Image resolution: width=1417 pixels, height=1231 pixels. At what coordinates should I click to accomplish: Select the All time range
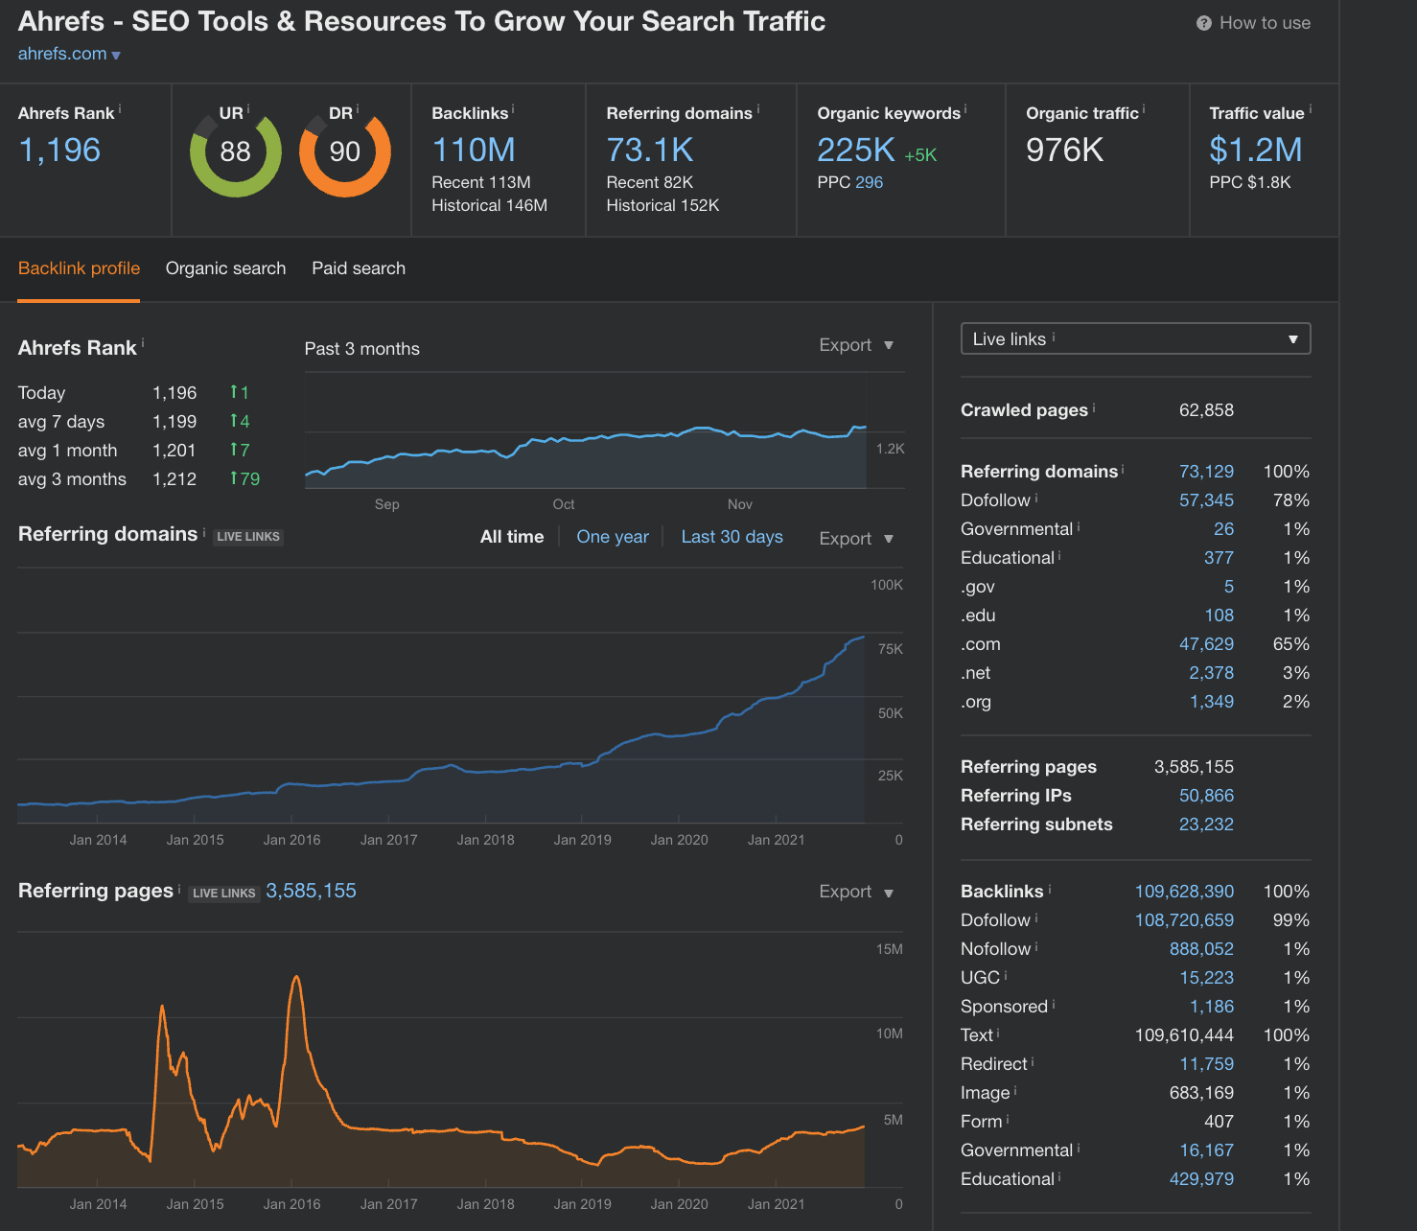(x=512, y=537)
